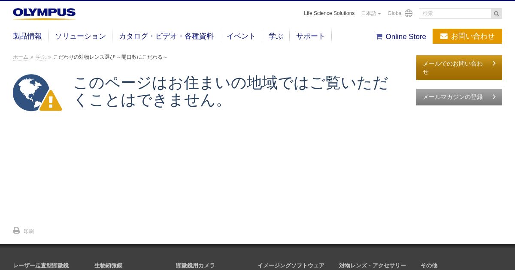This screenshot has width=515, height=270.
Task: Click the ホーム breadcrumb link
Action: pyautogui.click(x=21, y=57)
